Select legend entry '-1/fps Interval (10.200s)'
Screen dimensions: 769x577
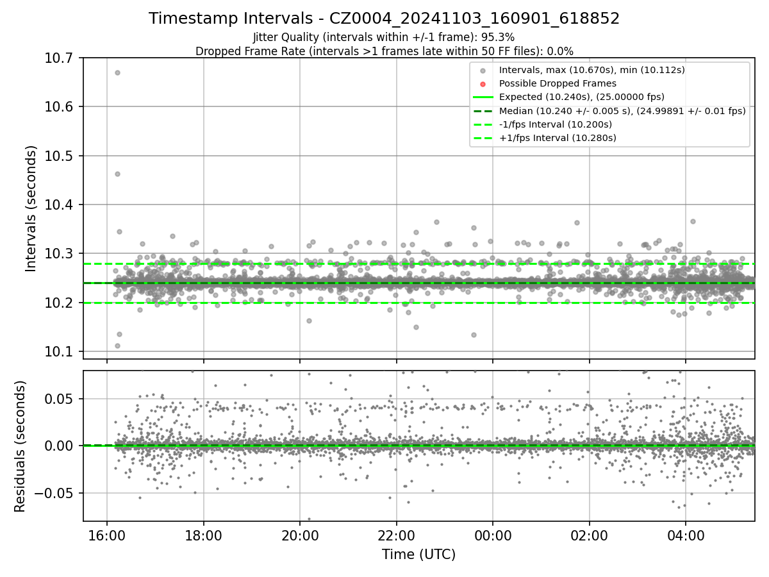tap(555, 124)
